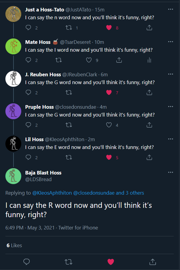Screen dimensions: 180x270
Task: Open more options for Baja Blast Hoss's tweet
Action: click(x=170, y=172)
